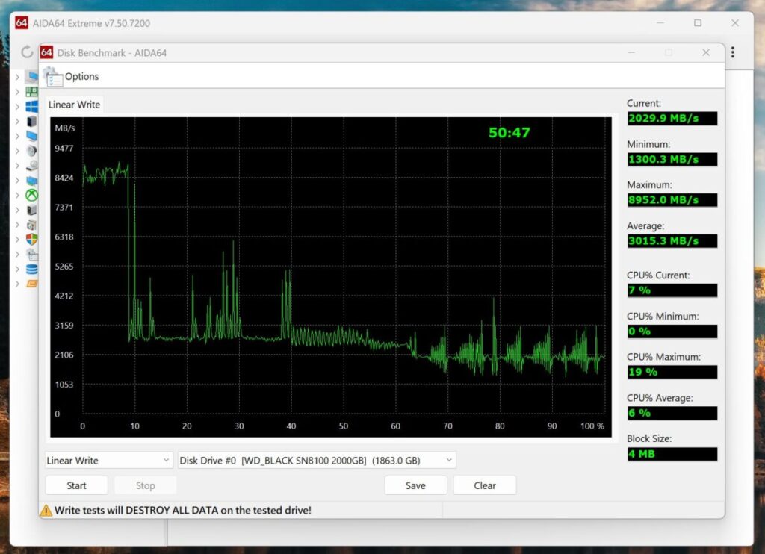Select the Software tree icon
The width and height of the screenshot is (765, 554).
31,225
